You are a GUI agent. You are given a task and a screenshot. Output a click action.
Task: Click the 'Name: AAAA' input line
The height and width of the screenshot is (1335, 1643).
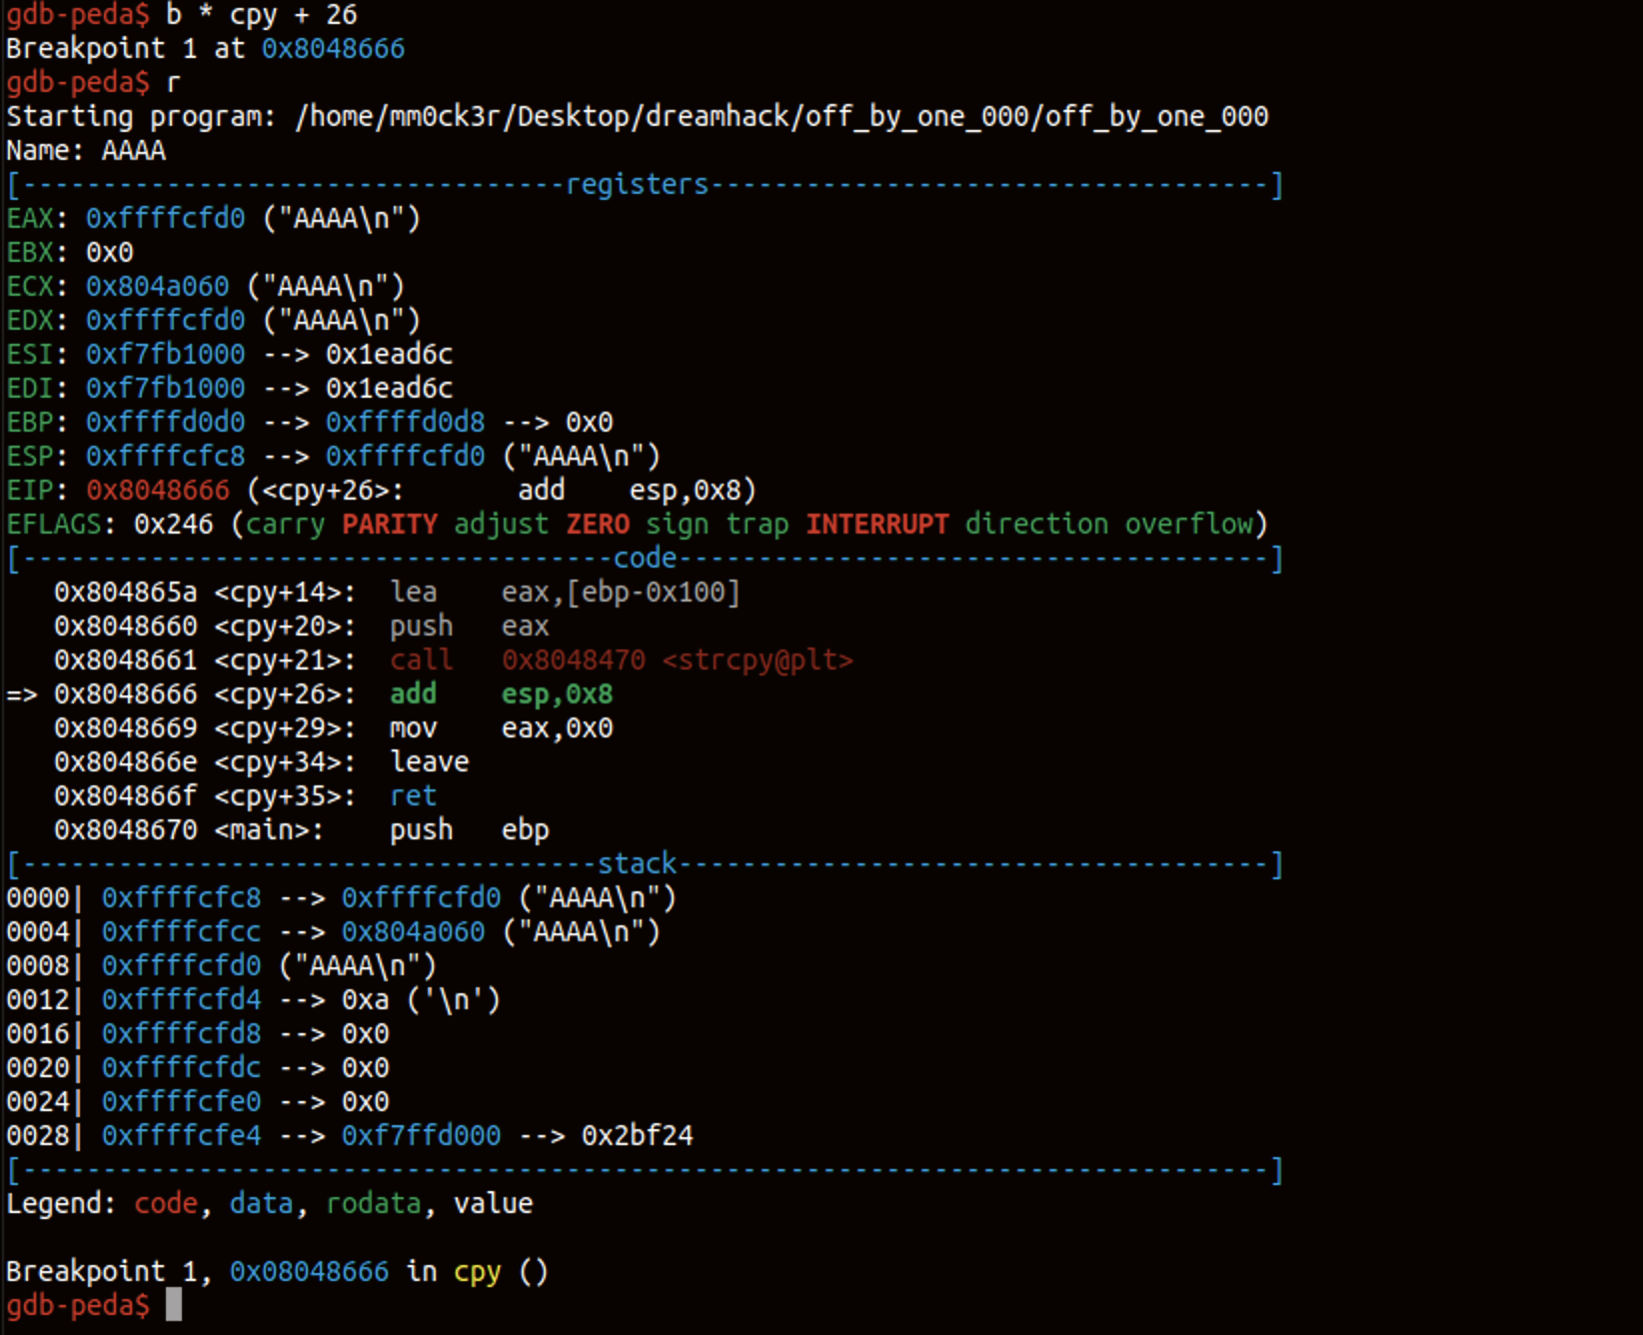86,151
